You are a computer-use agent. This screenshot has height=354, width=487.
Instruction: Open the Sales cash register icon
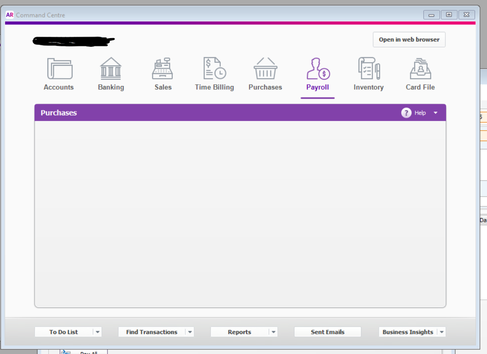click(x=163, y=69)
